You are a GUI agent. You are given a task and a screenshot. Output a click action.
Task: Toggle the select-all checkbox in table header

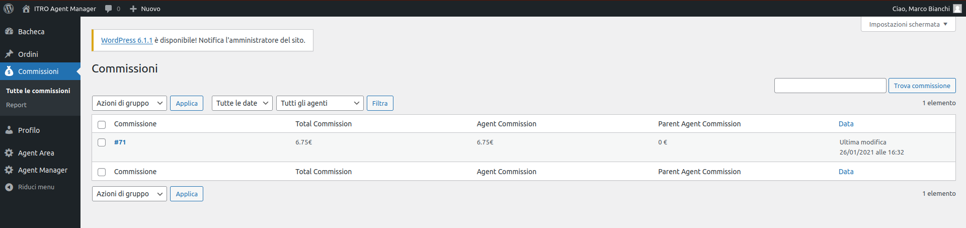(x=102, y=124)
